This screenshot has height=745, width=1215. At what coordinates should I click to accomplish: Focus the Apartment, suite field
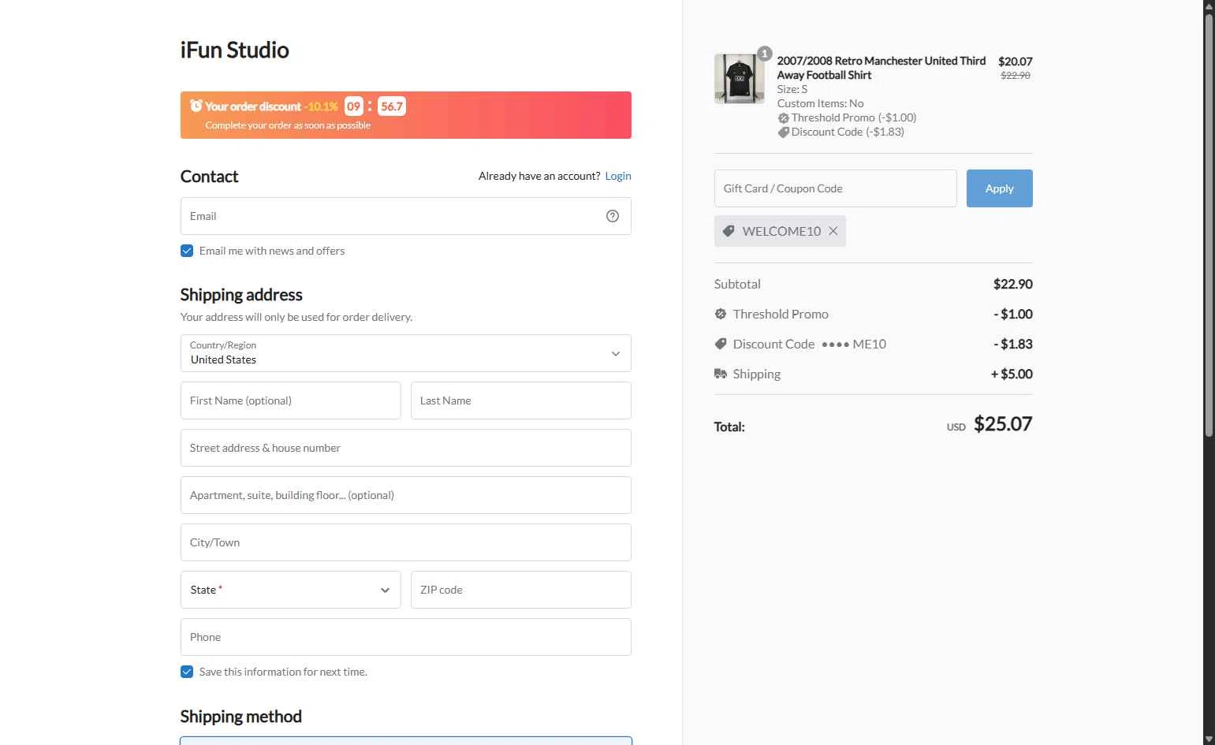point(406,495)
